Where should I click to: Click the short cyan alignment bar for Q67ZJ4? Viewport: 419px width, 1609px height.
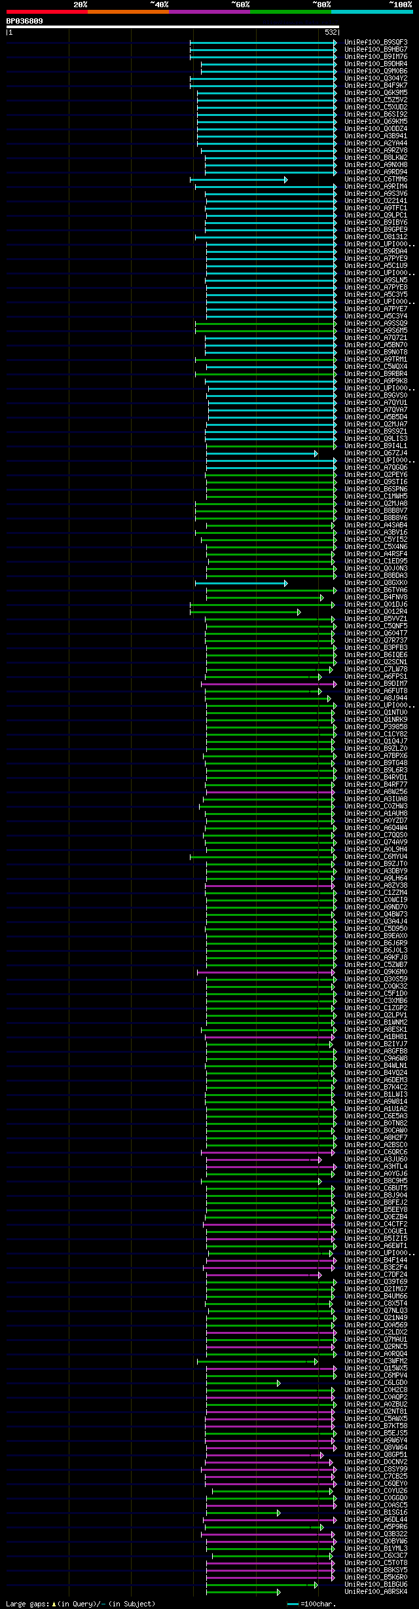tap(262, 453)
